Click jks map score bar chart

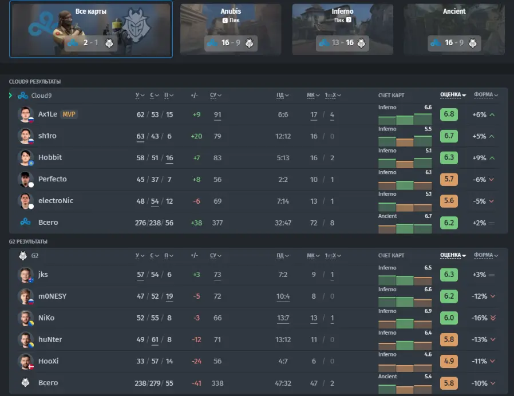[405, 280]
